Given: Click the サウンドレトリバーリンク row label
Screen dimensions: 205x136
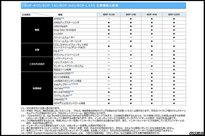Looking at the screenshot, I should pos(67,55).
